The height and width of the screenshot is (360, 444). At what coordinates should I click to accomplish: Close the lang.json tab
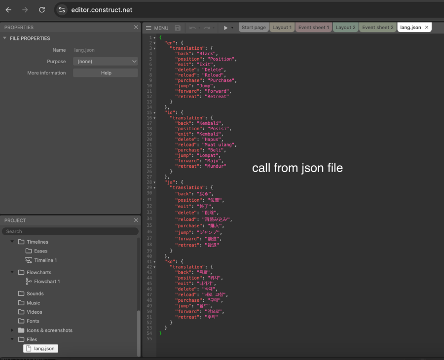(x=427, y=28)
